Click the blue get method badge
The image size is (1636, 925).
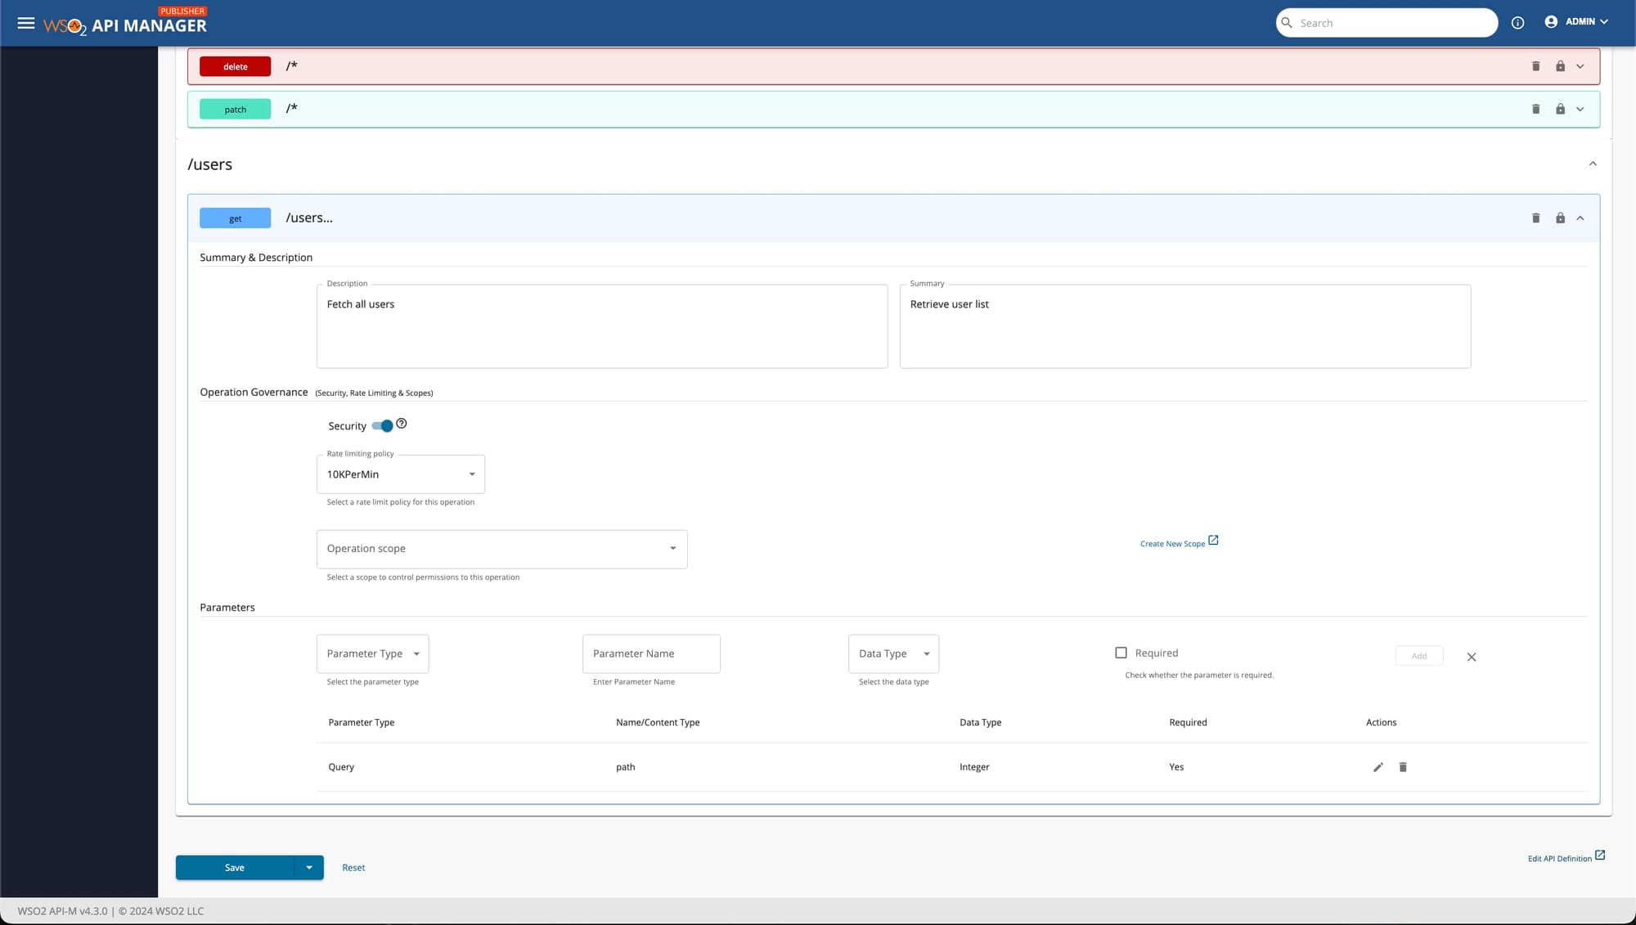click(235, 218)
